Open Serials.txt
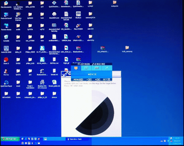Image resolution: width=184 pixels, height=146 pixels. click(x=54, y=72)
